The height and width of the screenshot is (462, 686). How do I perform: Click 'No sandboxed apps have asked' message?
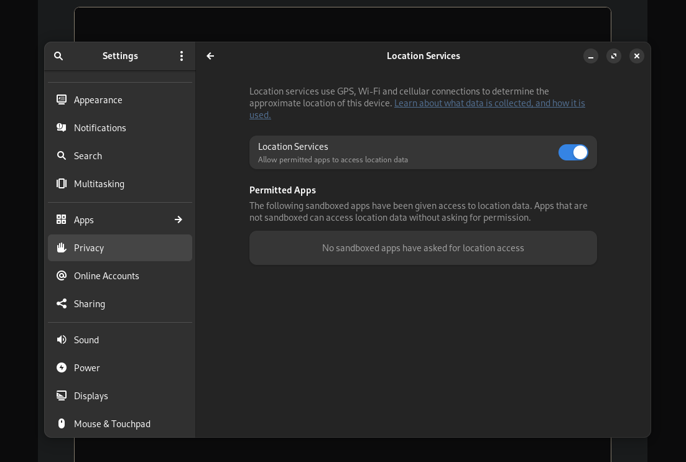coord(423,248)
